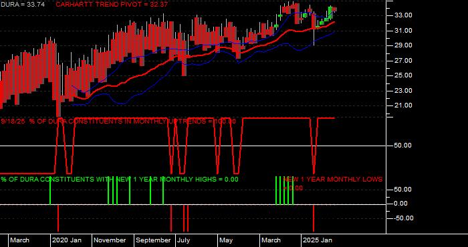This screenshot has width=468, height=247.
Task: Click the green NEW 1 YEAR MONTHLY HIGHS title
Action: (120, 180)
